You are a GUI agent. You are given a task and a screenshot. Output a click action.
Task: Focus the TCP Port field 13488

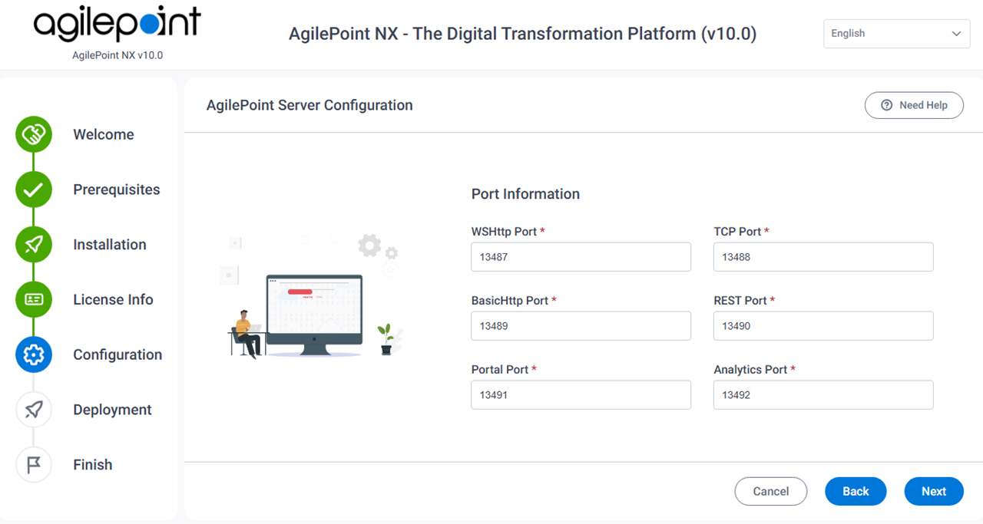pyautogui.click(x=823, y=257)
